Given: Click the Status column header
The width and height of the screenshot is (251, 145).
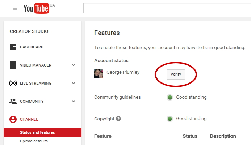Looking at the screenshot, I should tap(190, 136).
